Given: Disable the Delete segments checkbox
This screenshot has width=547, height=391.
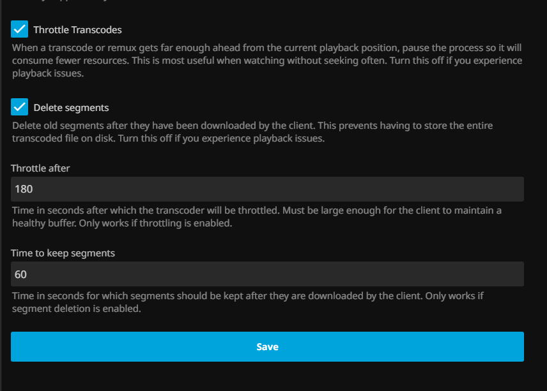Looking at the screenshot, I should [20, 107].
